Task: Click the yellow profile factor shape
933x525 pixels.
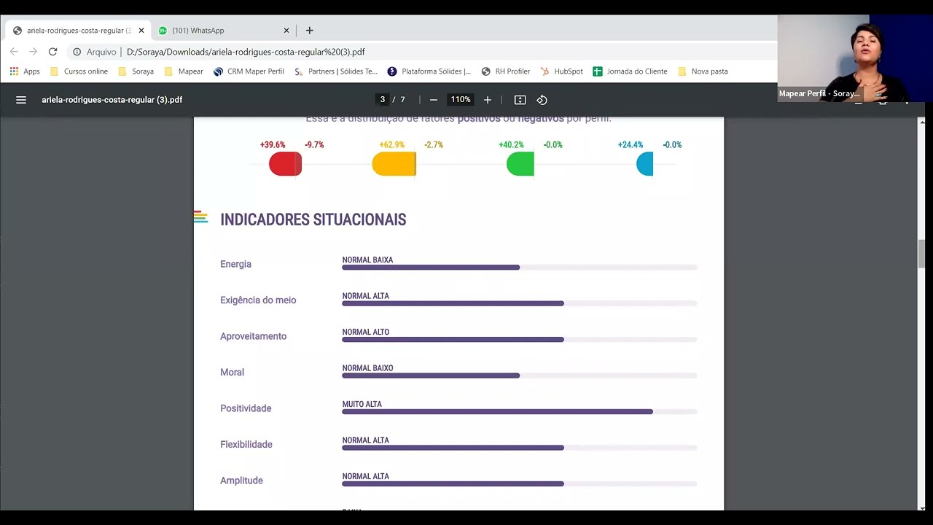Action: click(x=394, y=164)
